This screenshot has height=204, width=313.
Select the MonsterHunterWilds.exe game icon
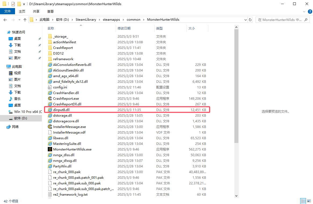[x=50, y=149]
